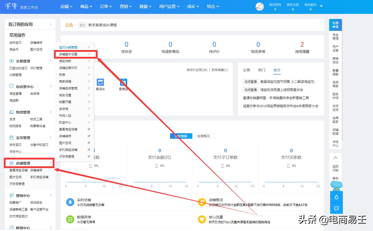Click the 易商品 app icon

(x=123, y=82)
